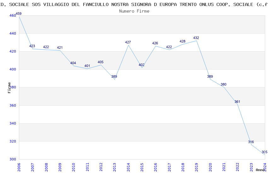Click the 2019 x-axis year label
The height and width of the screenshot is (173, 268).
(x=196, y=167)
